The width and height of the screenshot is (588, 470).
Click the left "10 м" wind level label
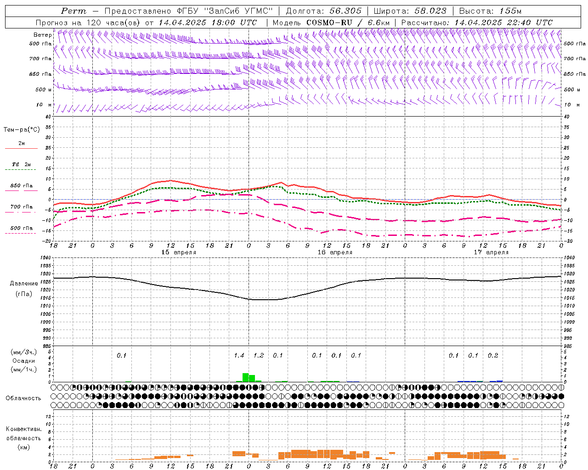tap(44, 105)
